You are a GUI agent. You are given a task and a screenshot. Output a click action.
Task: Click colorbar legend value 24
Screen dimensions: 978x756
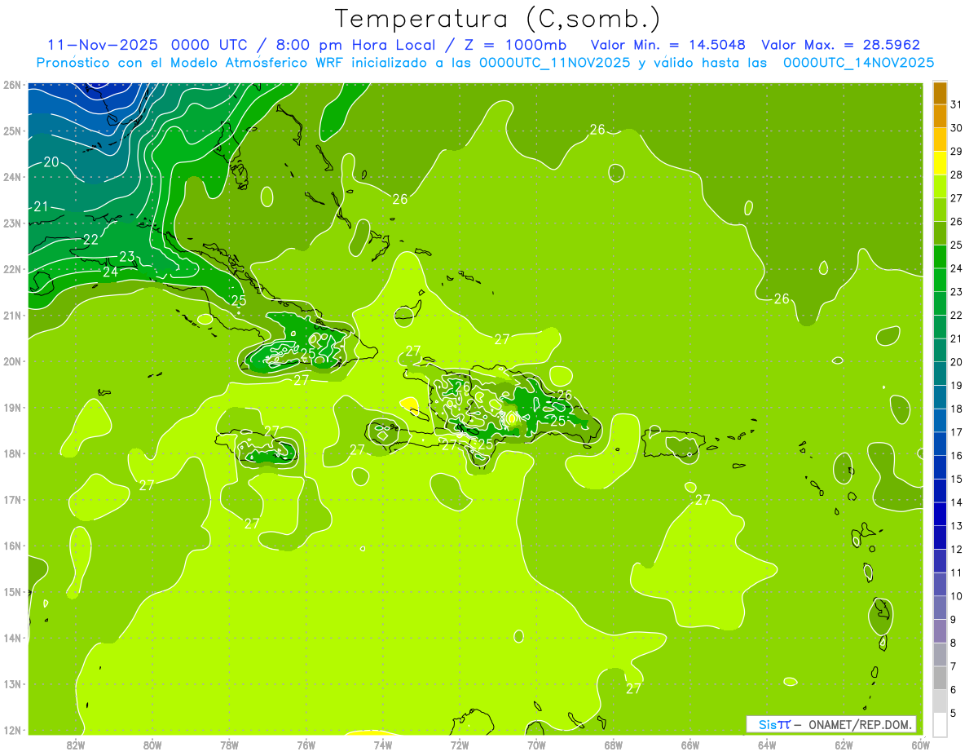pos(957,268)
